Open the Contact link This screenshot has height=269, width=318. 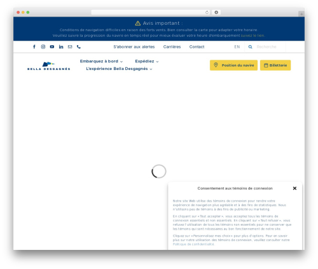(x=197, y=47)
